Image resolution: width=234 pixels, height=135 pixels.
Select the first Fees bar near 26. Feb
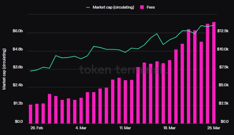30,114
